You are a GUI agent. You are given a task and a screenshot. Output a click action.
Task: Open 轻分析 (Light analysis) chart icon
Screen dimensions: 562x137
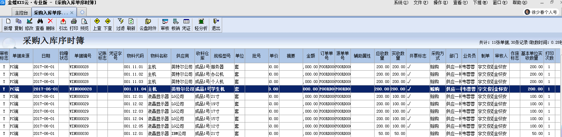tap(201, 25)
